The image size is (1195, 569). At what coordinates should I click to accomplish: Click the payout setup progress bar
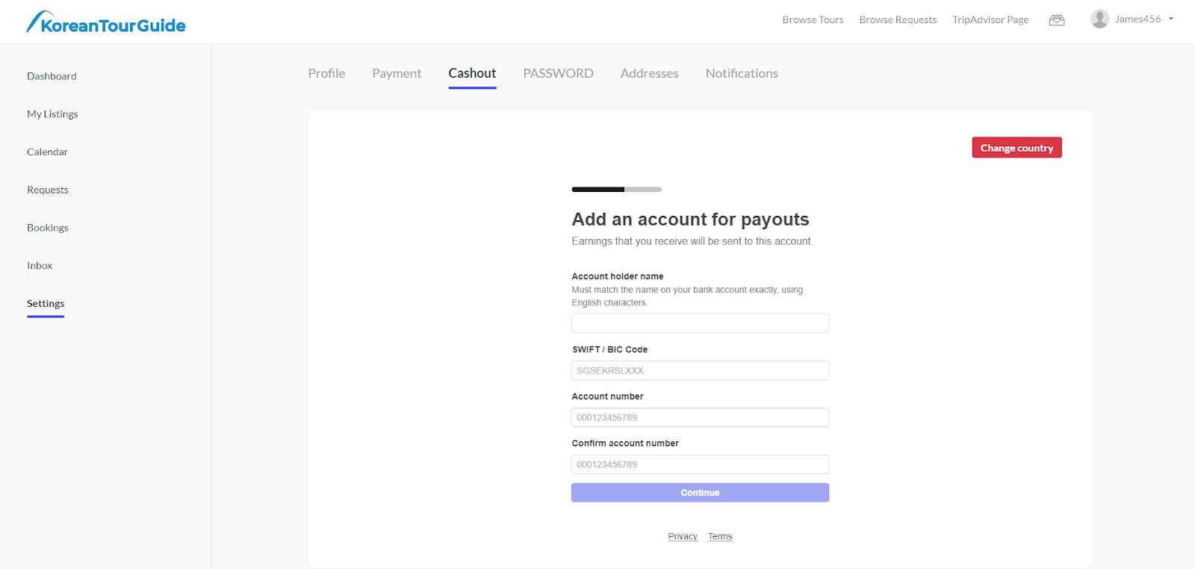click(x=616, y=190)
